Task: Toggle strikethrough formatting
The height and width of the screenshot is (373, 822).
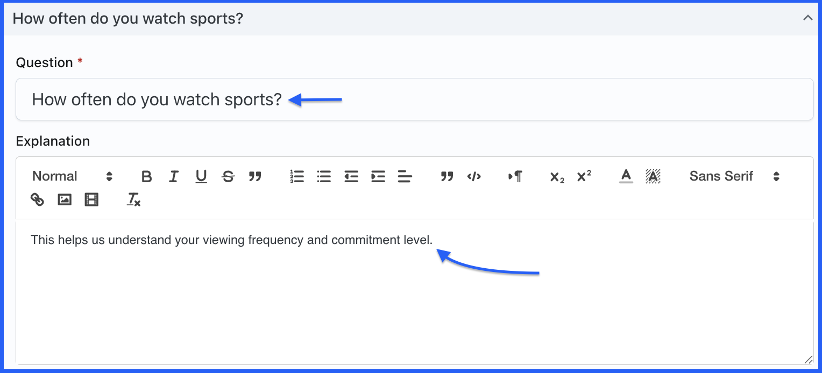Action: pyautogui.click(x=228, y=176)
